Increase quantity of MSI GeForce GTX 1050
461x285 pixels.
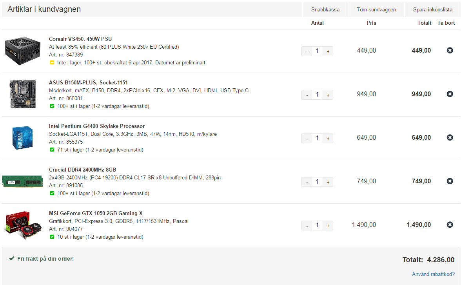pos(328,225)
